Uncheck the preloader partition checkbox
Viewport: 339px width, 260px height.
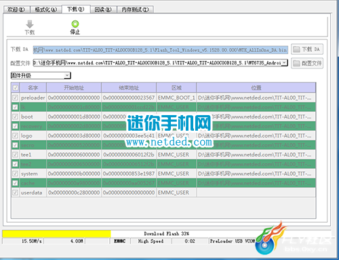tap(16, 97)
